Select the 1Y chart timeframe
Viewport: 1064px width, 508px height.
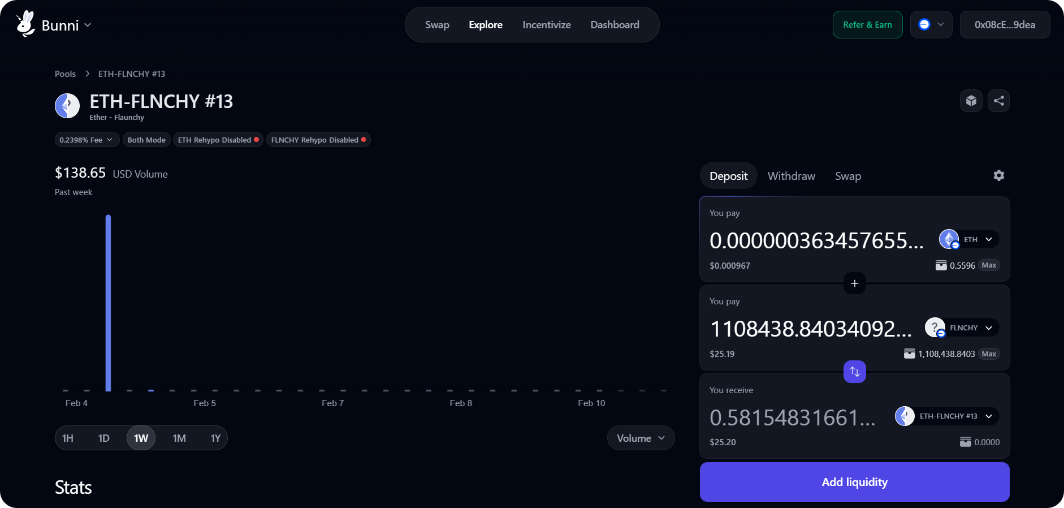[x=215, y=438]
